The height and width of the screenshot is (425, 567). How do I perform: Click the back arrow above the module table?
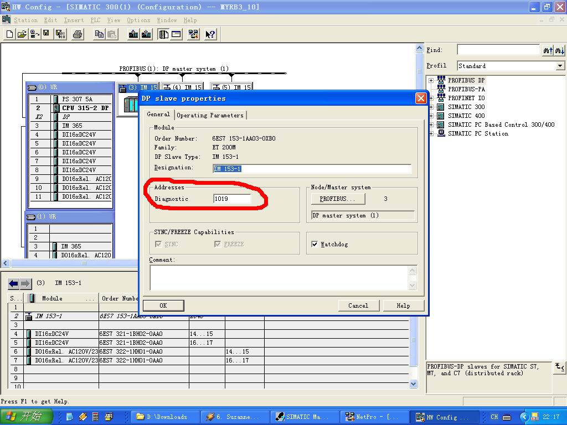click(14, 284)
